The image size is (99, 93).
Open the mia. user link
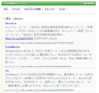(x=7, y=70)
